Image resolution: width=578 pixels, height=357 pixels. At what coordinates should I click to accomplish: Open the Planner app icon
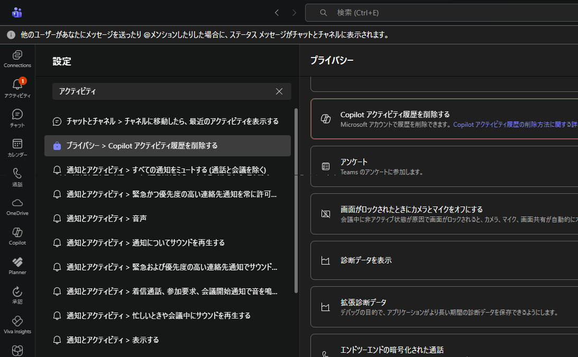(x=17, y=265)
